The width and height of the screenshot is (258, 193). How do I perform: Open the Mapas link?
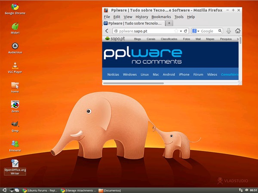210,39
